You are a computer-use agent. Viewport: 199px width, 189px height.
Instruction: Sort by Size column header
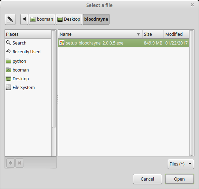(x=153, y=34)
